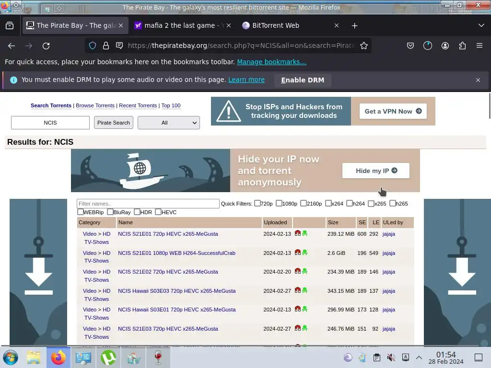Open uploader jajaja for NCIS S21E03 row
Screen dimensions: 491x368
(388, 329)
